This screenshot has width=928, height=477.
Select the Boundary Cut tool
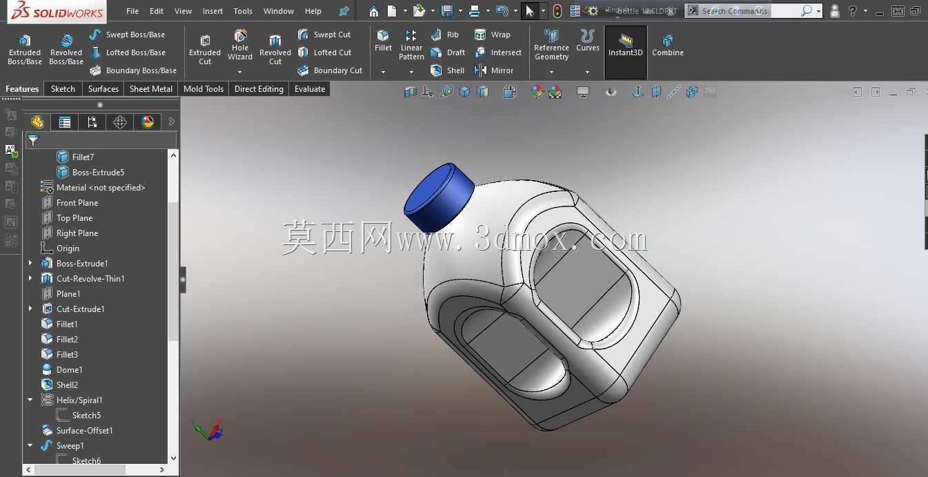(x=329, y=70)
